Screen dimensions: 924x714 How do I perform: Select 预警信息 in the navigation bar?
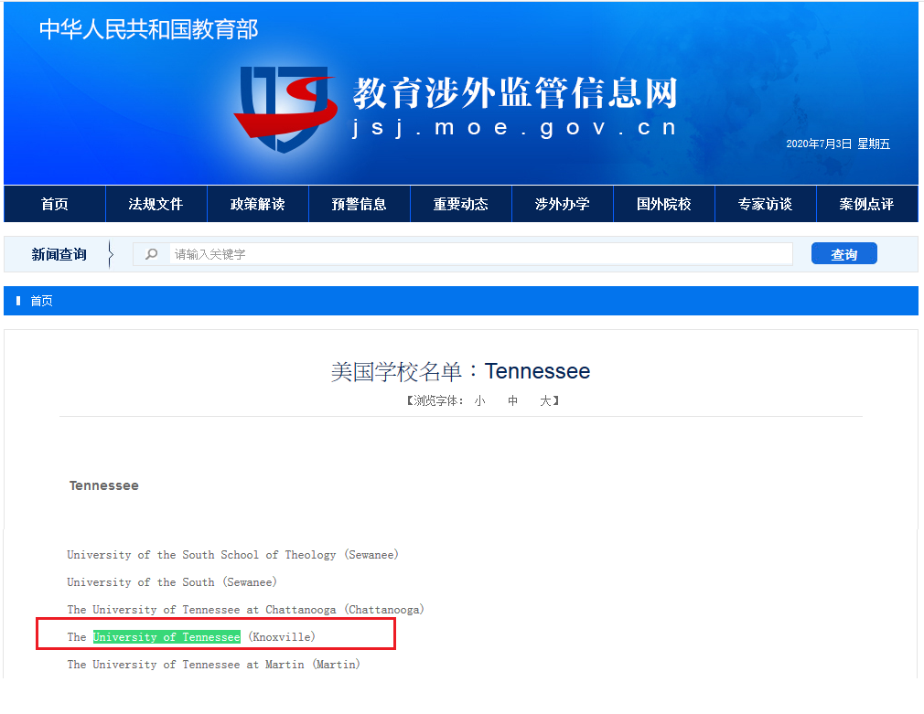point(359,204)
